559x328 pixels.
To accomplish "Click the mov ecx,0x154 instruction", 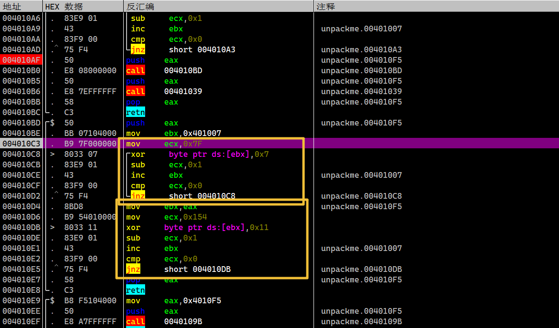I will [x=159, y=217].
